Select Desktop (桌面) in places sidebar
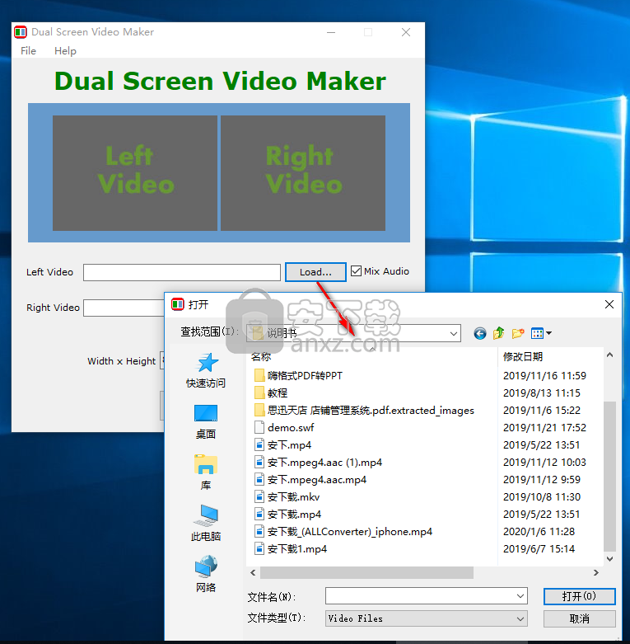630x644 pixels. pos(206,422)
